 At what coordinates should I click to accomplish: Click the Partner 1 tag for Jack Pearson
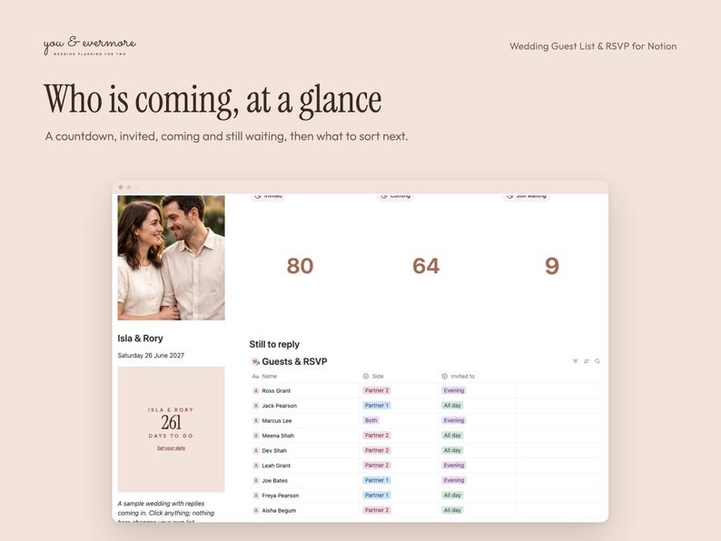point(377,406)
